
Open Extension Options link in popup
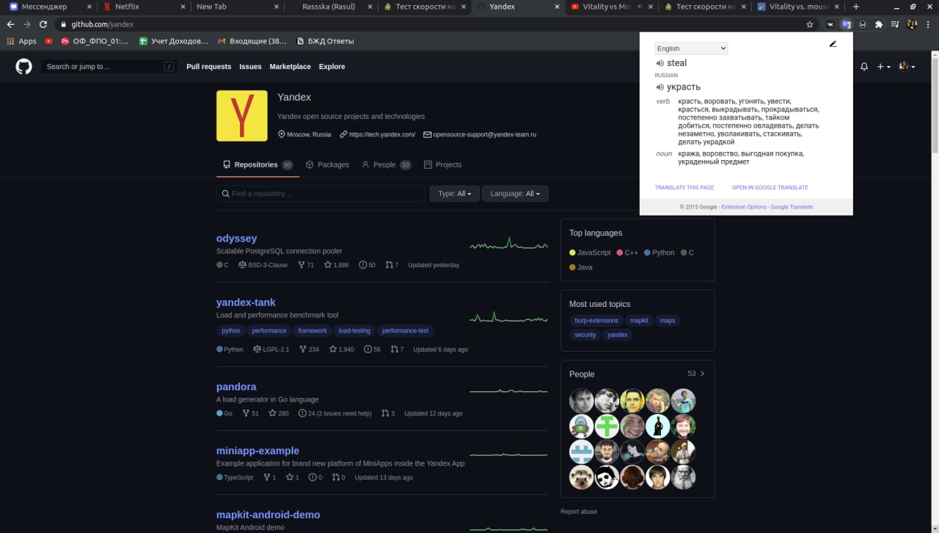click(x=744, y=207)
